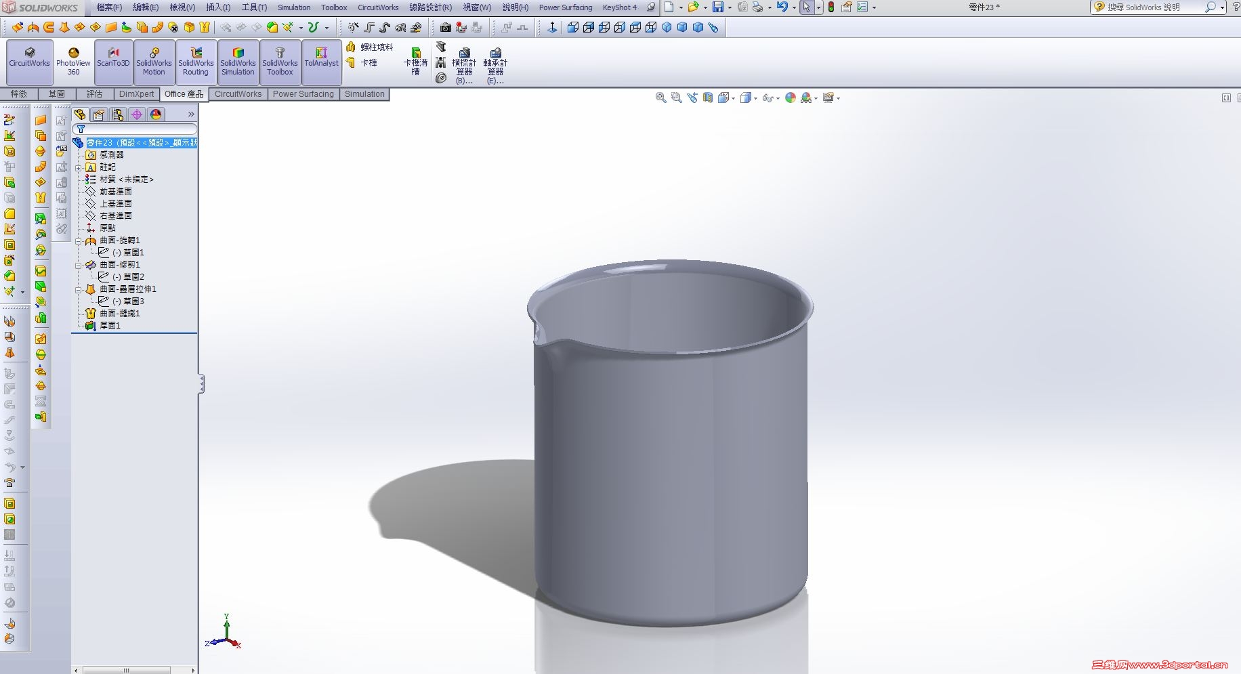Open the 編輯(E) menu
Viewport: 1241px width, 674px height.
[x=146, y=7]
